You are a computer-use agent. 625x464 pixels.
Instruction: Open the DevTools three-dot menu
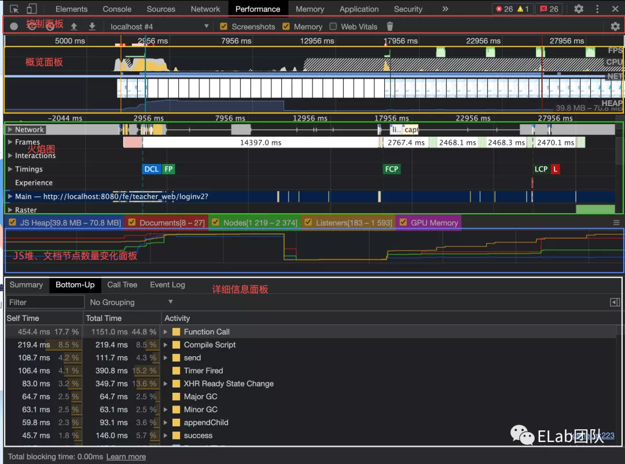(597, 9)
